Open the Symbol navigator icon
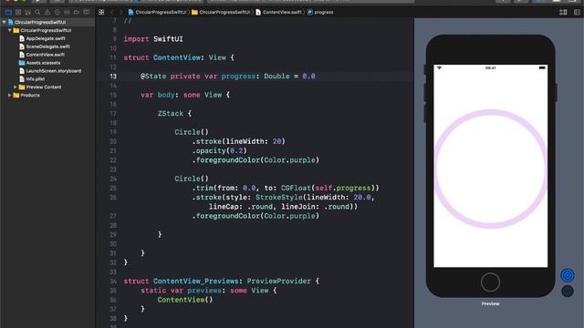 (27, 12)
